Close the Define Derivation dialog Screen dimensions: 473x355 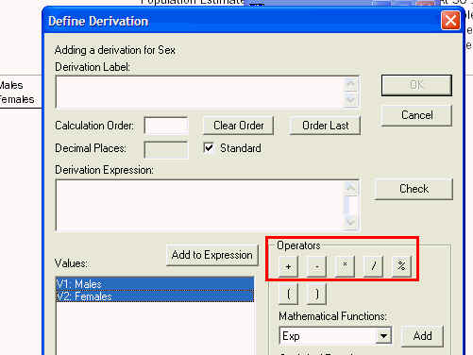click(x=450, y=21)
